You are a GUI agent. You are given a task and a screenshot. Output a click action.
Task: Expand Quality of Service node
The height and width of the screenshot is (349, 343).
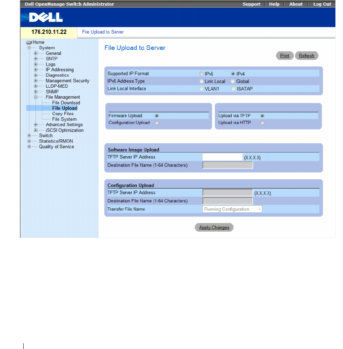click(29, 147)
